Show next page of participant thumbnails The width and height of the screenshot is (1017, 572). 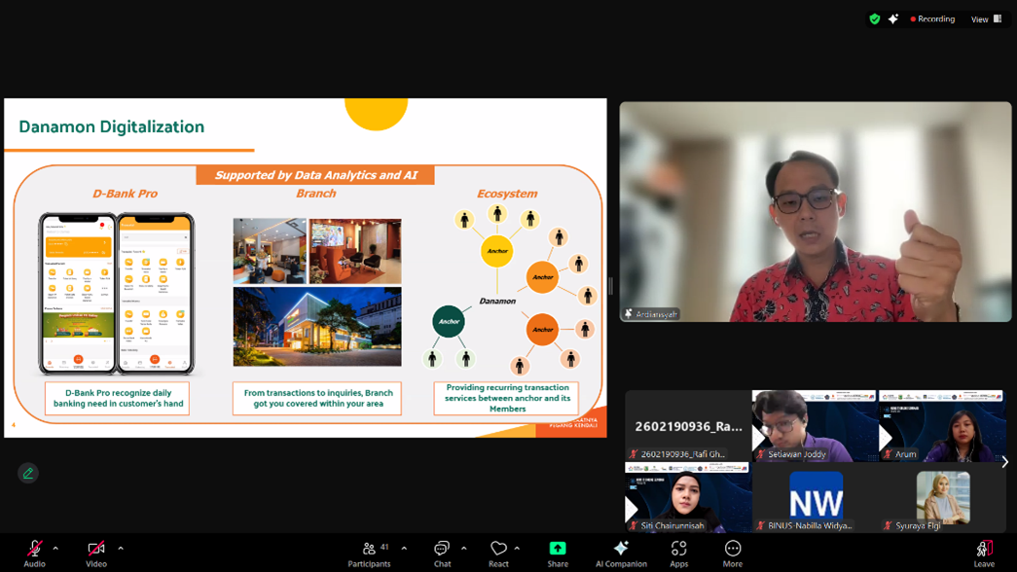click(x=1004, y=462)
